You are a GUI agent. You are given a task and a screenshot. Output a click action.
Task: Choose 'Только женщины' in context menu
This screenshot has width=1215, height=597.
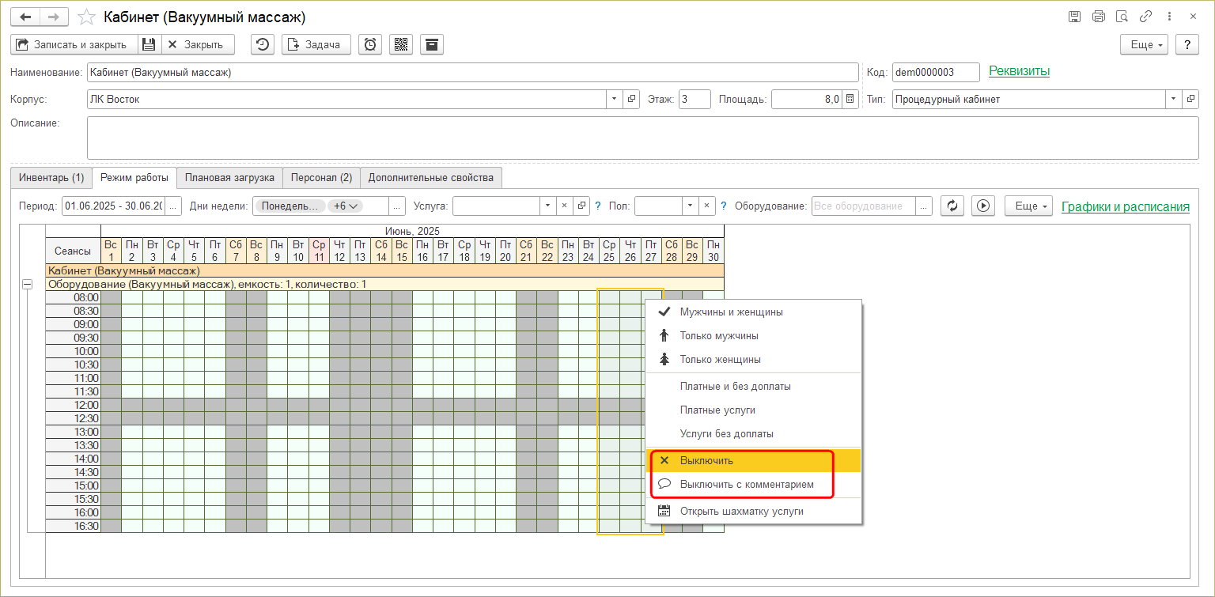click(x=720, y=359)
